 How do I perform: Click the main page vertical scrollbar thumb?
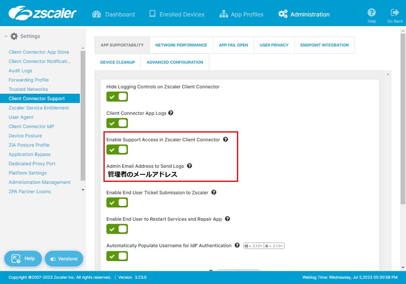pyautogui.click(x=403, y=119)
